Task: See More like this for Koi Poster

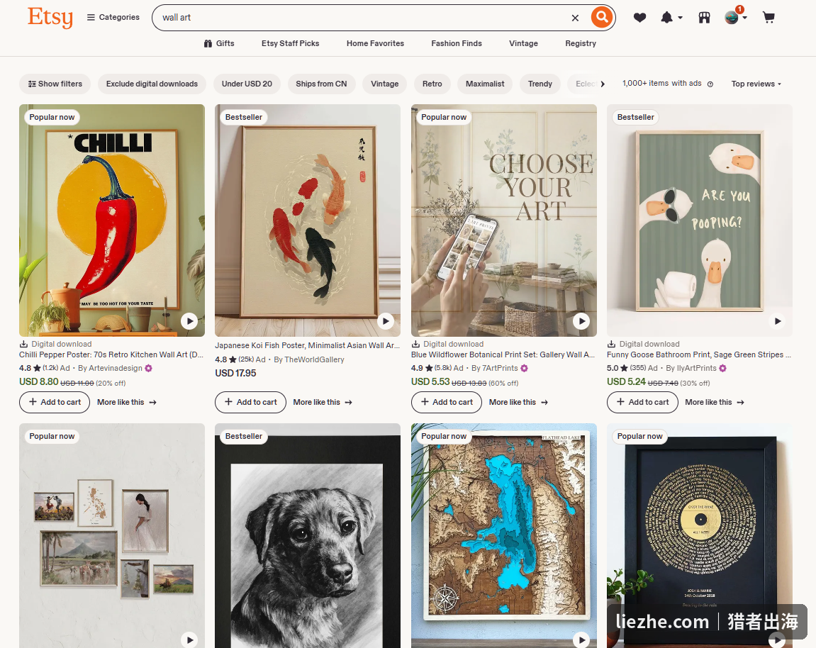Action: [x=323, y=402]
